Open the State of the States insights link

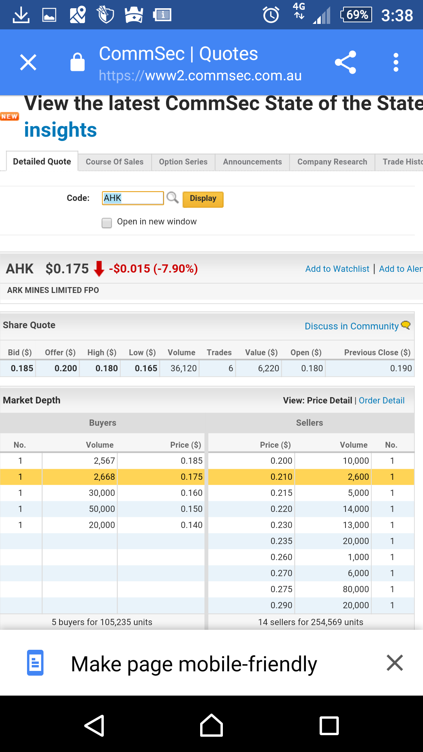60,130
